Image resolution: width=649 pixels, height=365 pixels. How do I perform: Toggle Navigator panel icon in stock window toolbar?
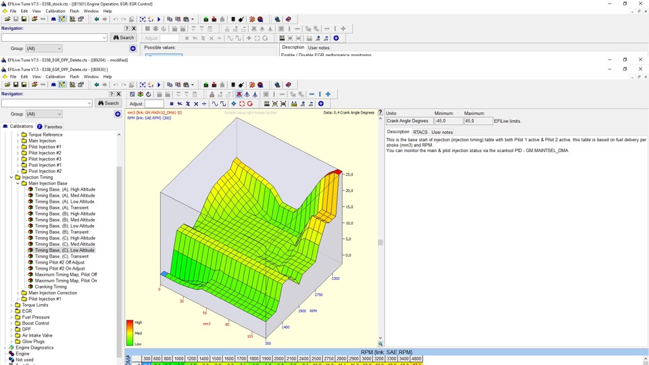click(62, 19)
